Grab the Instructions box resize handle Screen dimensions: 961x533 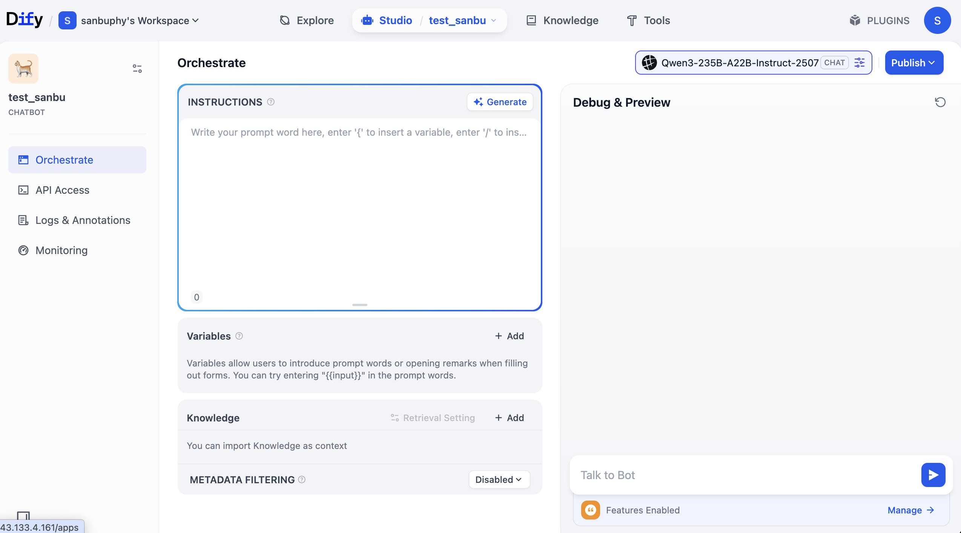359,305
